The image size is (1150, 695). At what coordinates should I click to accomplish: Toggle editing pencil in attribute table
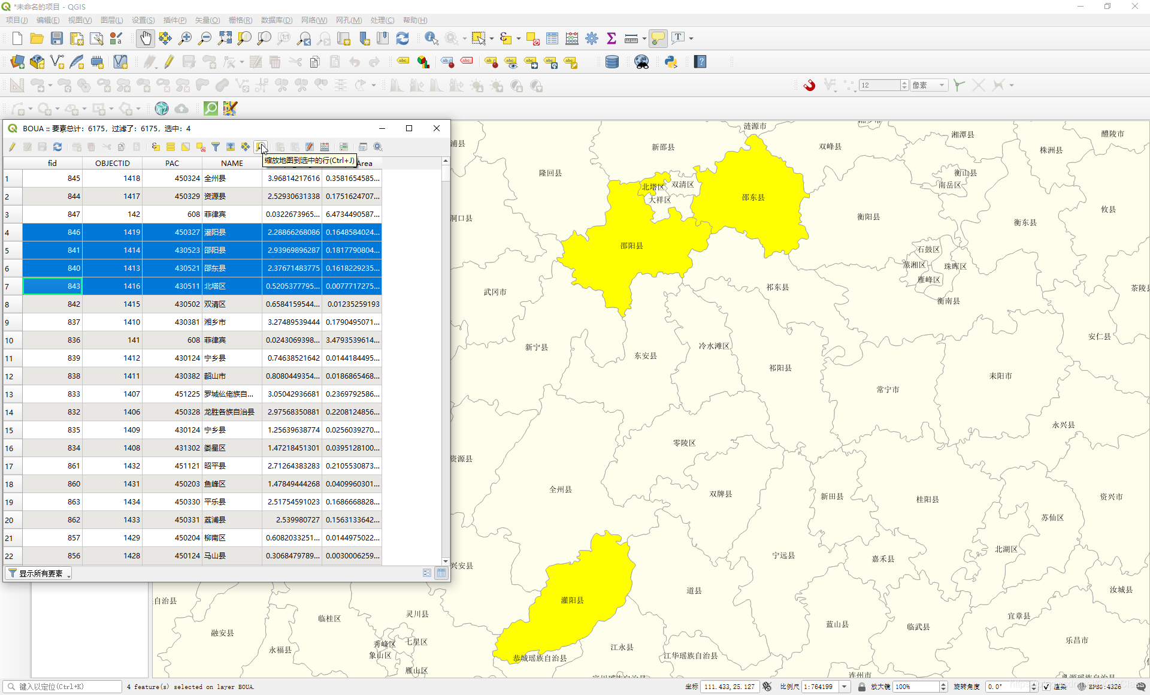[12, 147]
